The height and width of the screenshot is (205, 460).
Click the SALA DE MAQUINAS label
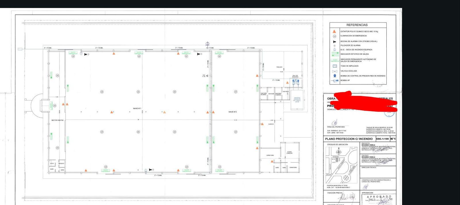pyautogui.click(x=295, y=76)
